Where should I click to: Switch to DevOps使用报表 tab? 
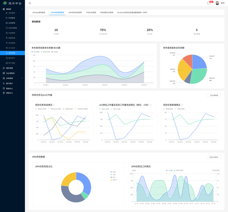tap(39, 12)
